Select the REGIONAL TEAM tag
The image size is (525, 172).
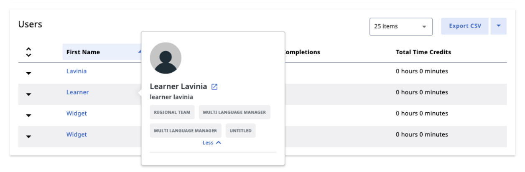pos(172,112)
